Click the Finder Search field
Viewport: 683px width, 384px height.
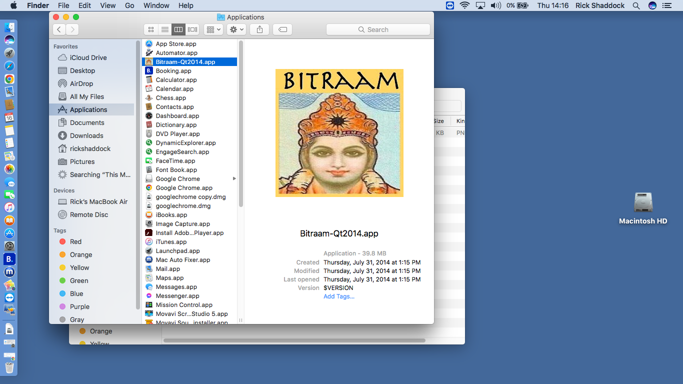tap(378, 29)
